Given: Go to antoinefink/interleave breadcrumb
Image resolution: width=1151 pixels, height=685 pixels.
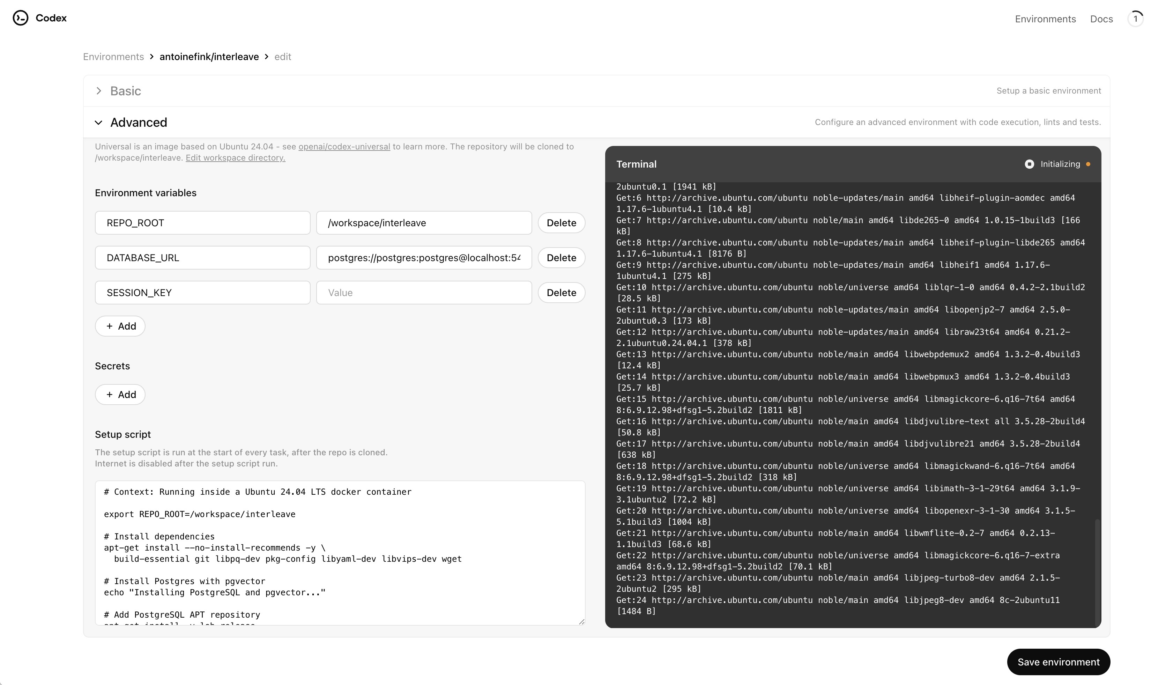Looking at the screenshot, I should (208, 56).
